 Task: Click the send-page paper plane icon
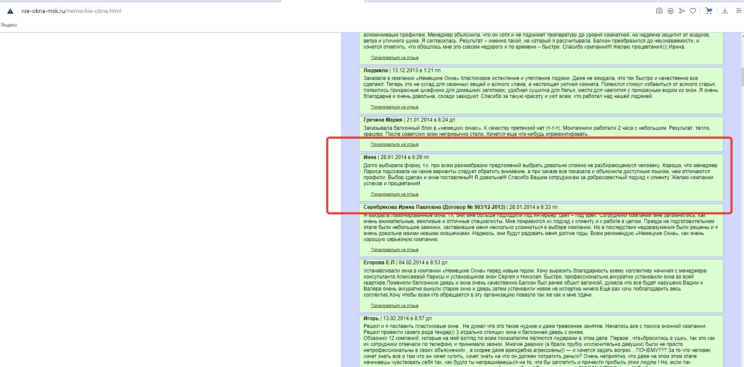[x=682, y=11]
